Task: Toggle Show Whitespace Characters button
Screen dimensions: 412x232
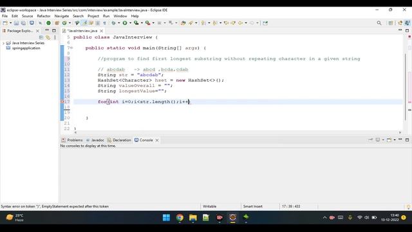Action: 104,23
